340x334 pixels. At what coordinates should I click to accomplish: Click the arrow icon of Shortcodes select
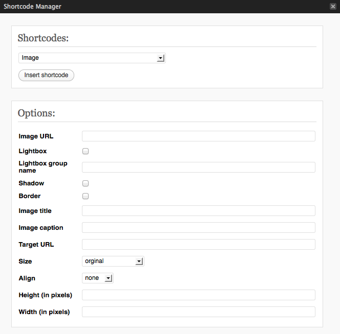click(160, 58)
